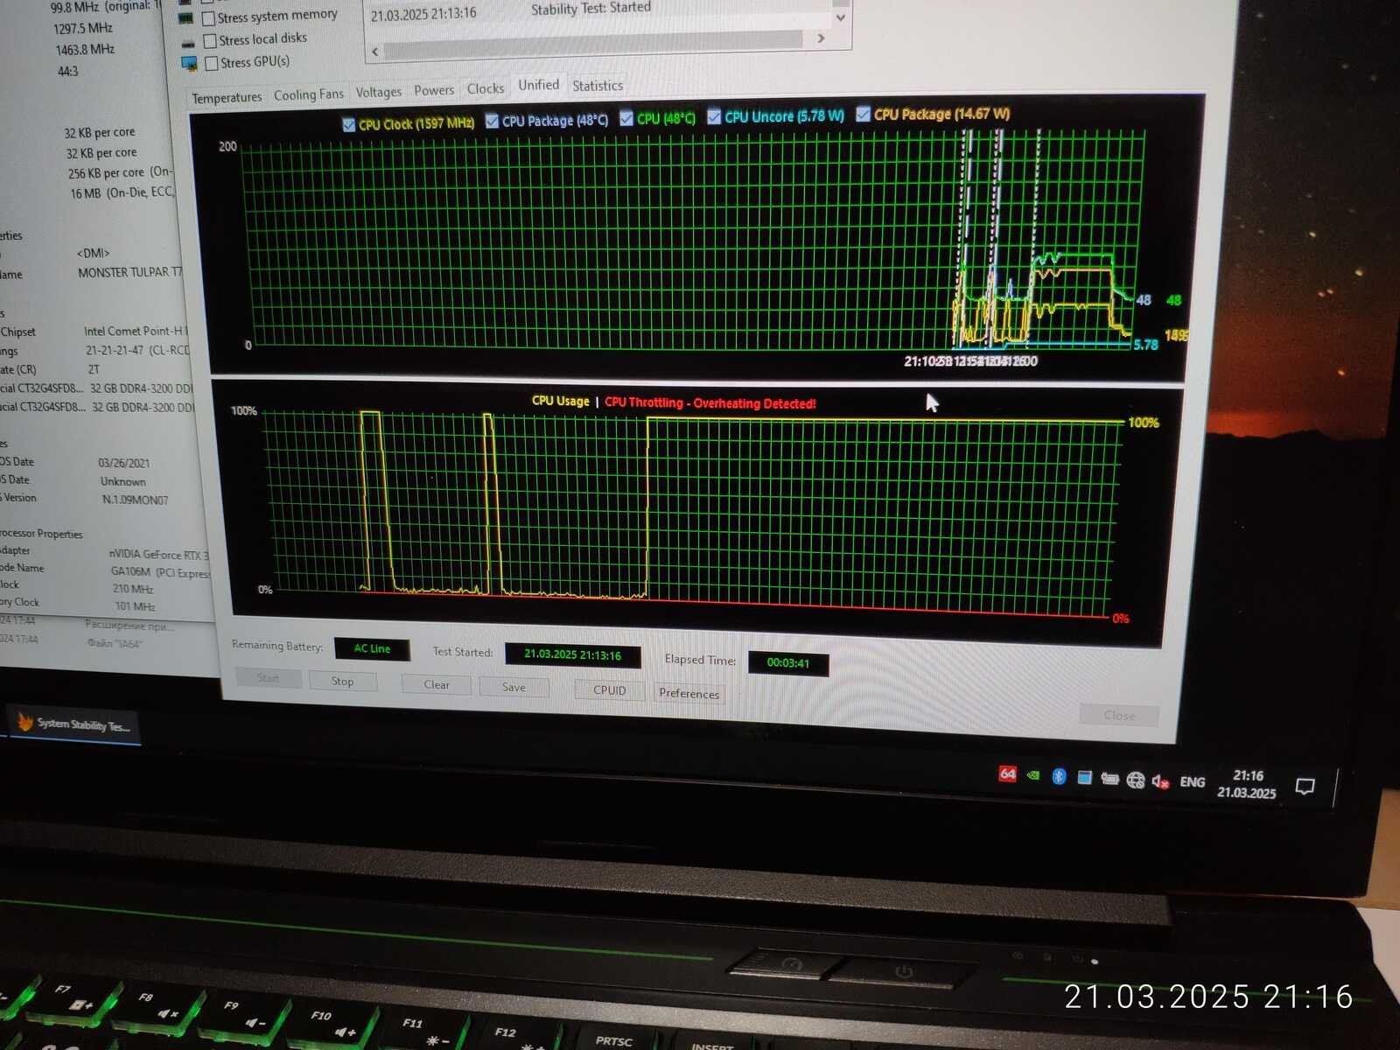This screenshot has height=1050, width=1400.
Task: Open the Statistics tab
Action: click(598, 86)
